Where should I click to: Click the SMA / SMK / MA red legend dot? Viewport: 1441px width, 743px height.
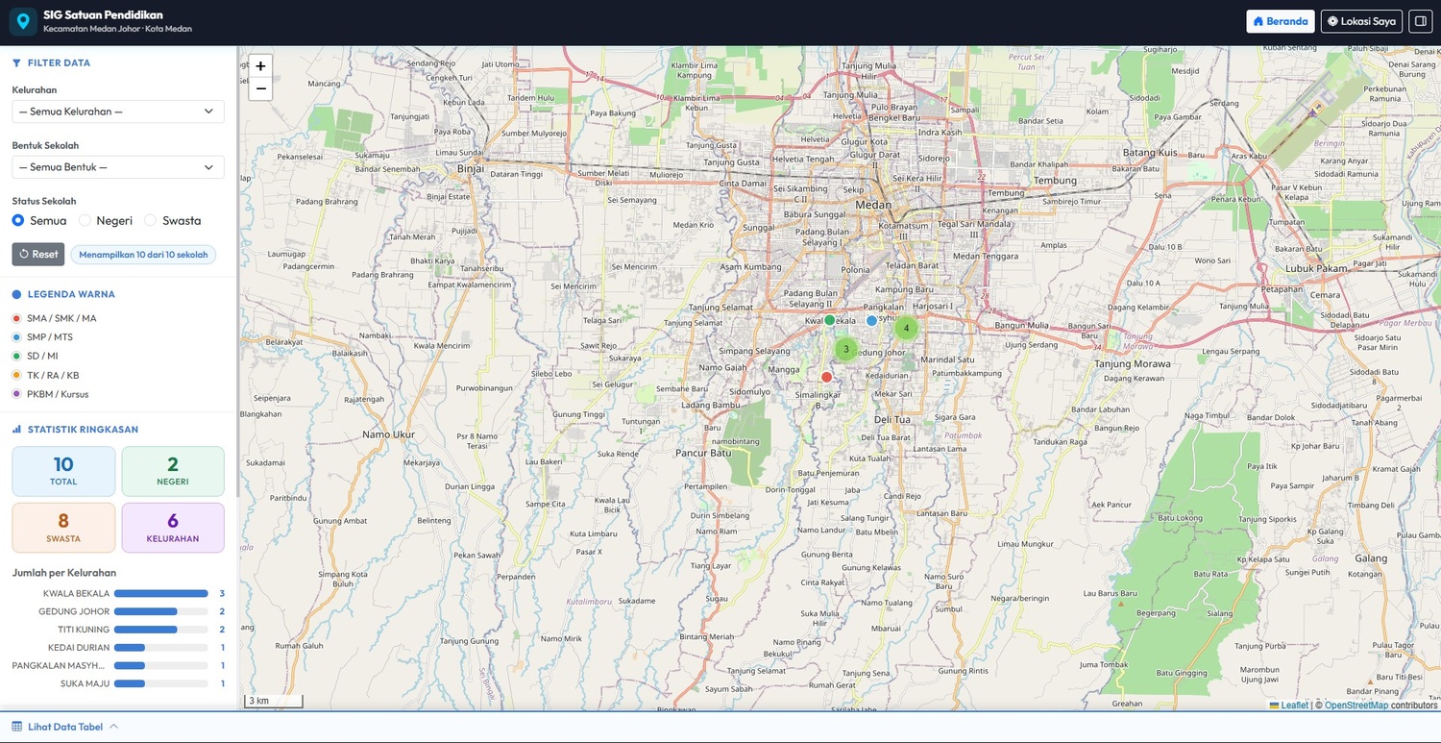[x=16, y=318]
